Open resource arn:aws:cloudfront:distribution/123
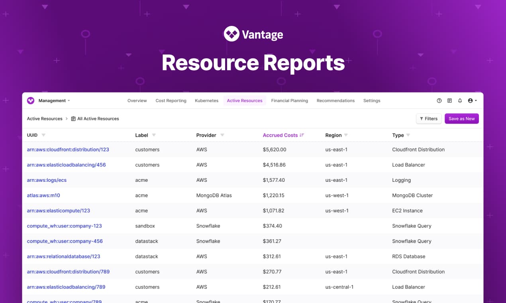 68,150
